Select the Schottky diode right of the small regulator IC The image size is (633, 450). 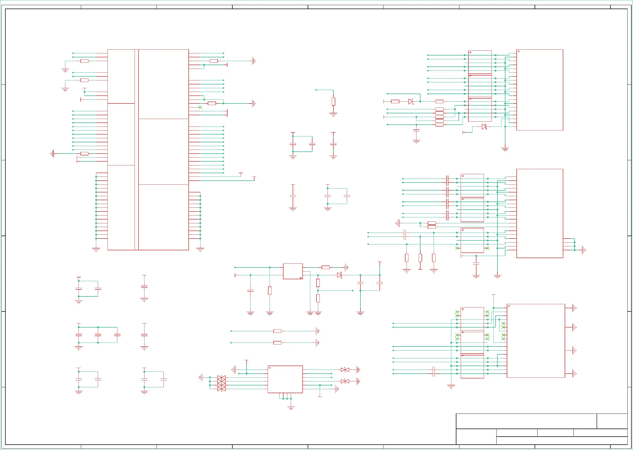tap(339, 275)
